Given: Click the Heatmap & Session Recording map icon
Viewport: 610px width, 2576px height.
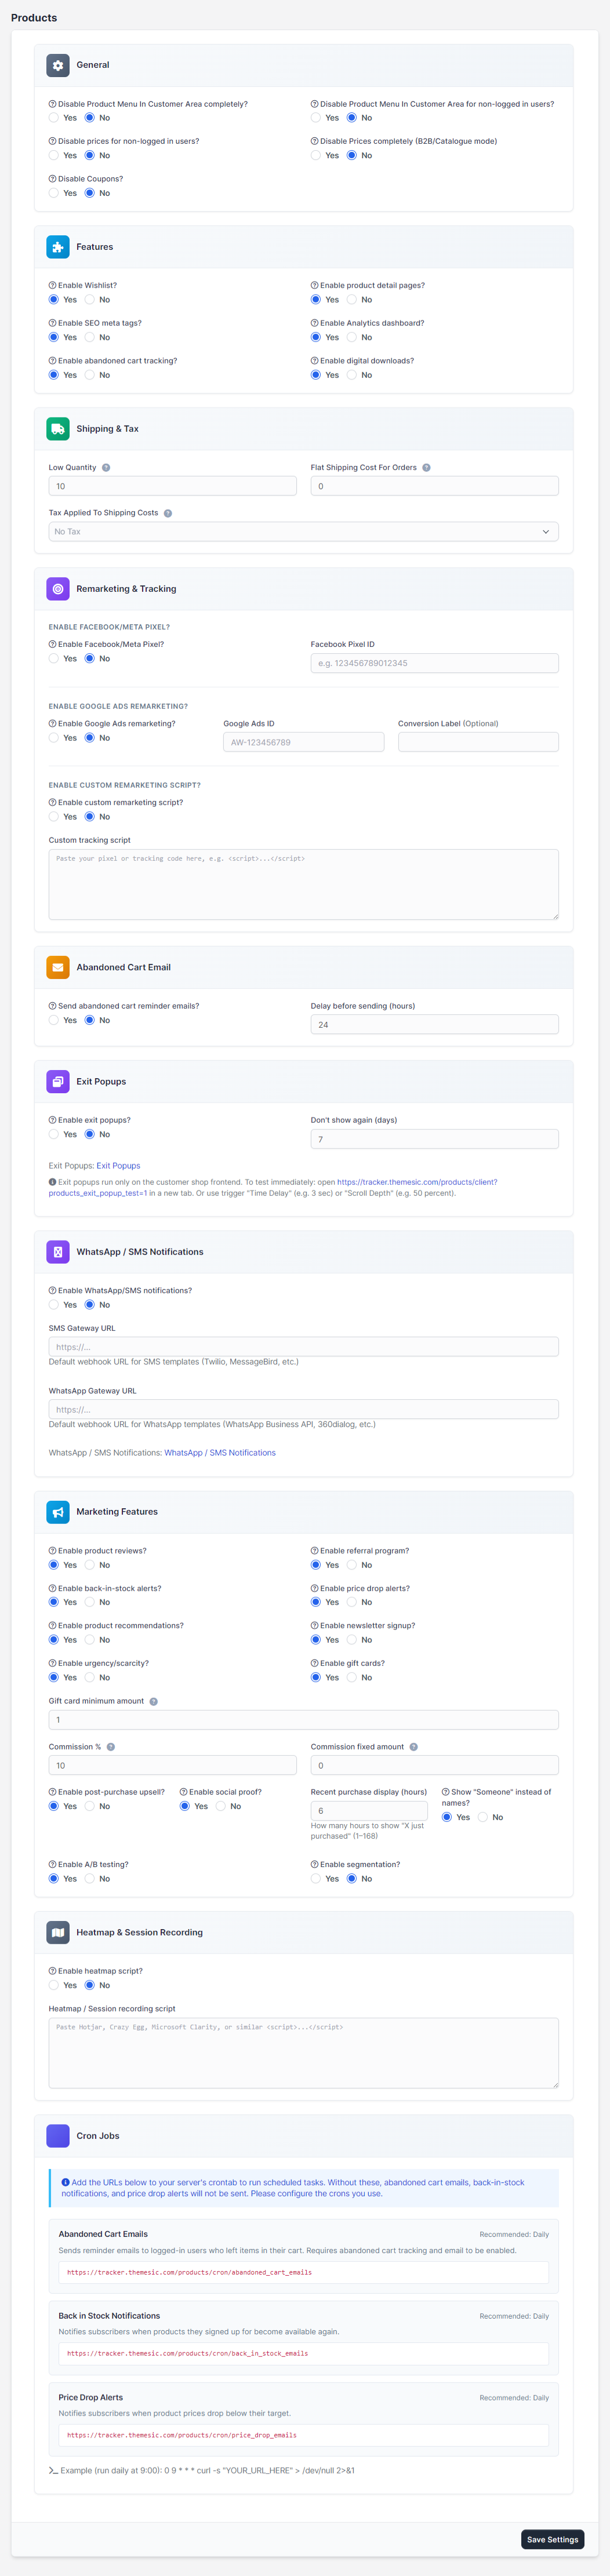Looking at the screenshot, I should [x=58, y=1932].
